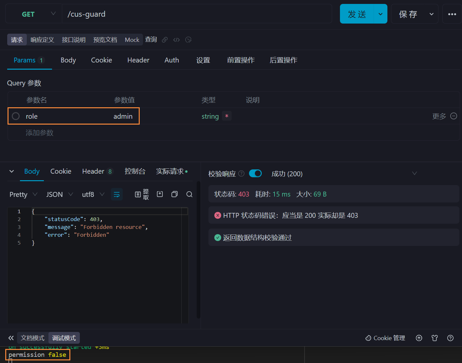
Task: Switch to 预览文档 tab
Action: tap(105, 40)
